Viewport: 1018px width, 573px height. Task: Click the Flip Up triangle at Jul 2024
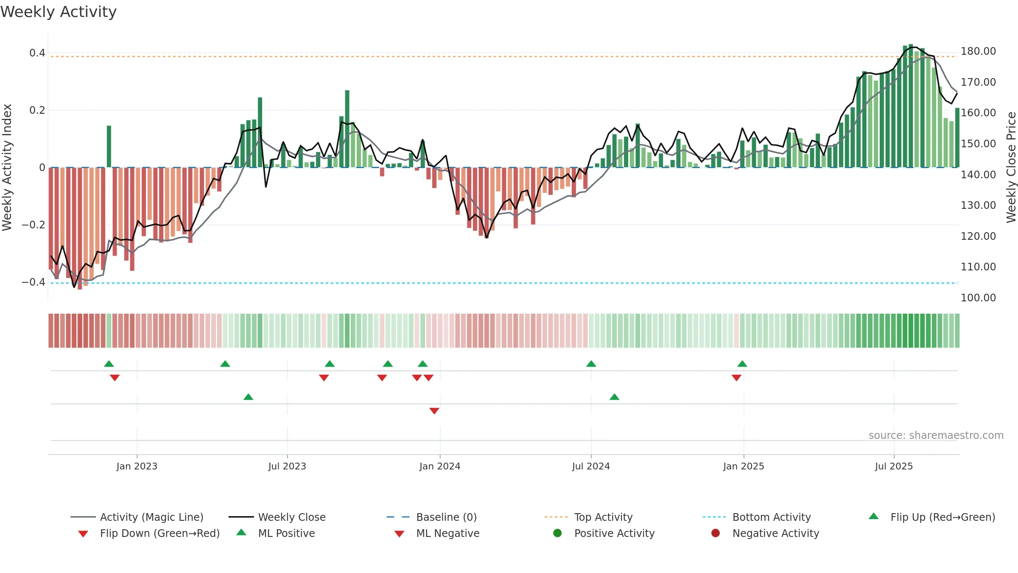591,364
